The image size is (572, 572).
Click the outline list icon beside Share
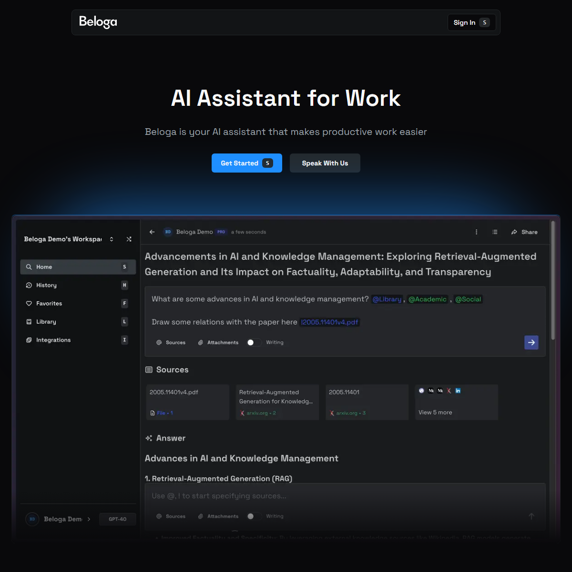tap(495, 232)
